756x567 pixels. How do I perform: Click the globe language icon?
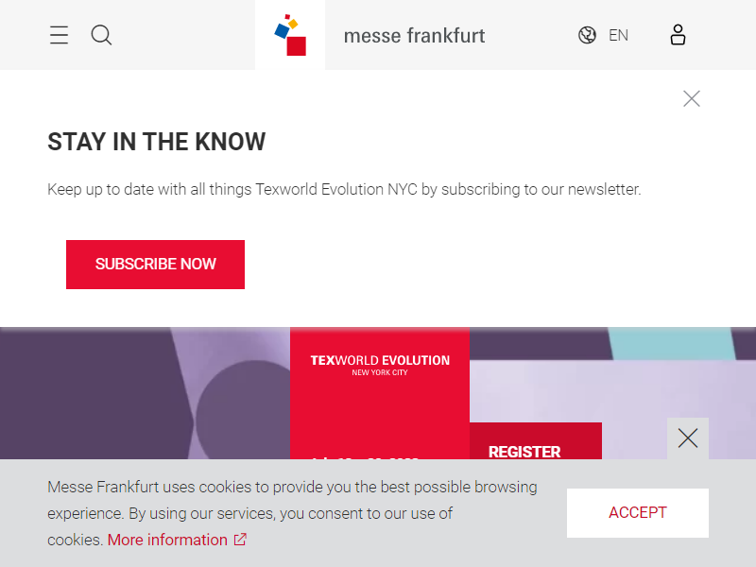pos(587,35)
